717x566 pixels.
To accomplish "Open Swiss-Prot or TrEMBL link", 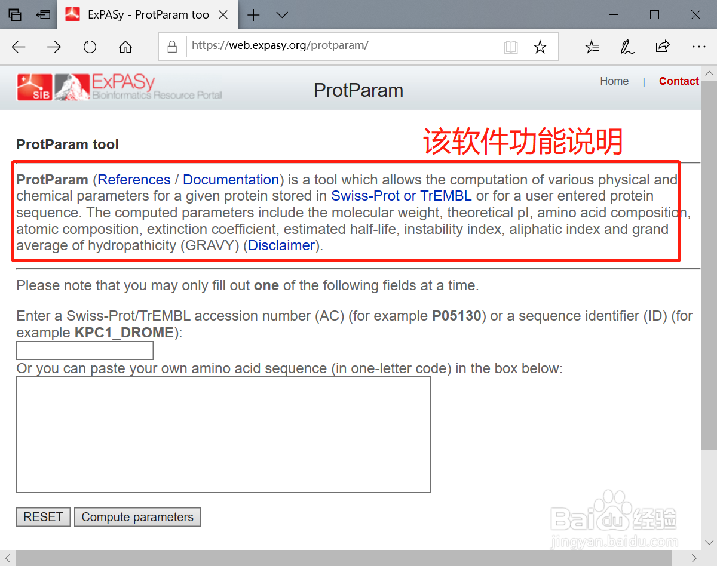I will [x=402, y=196].
